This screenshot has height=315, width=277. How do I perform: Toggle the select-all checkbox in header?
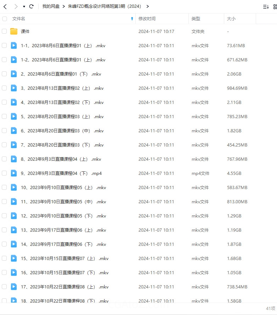pyautogui.click(x=4, y=19)
